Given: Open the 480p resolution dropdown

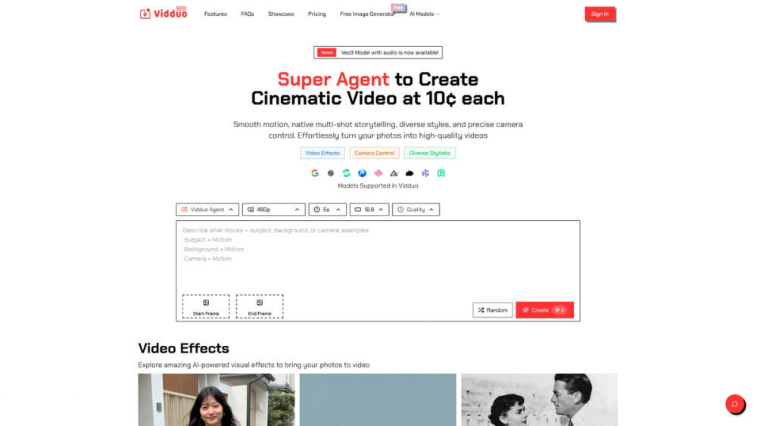Looking at the screenshot, I should 274,210.
